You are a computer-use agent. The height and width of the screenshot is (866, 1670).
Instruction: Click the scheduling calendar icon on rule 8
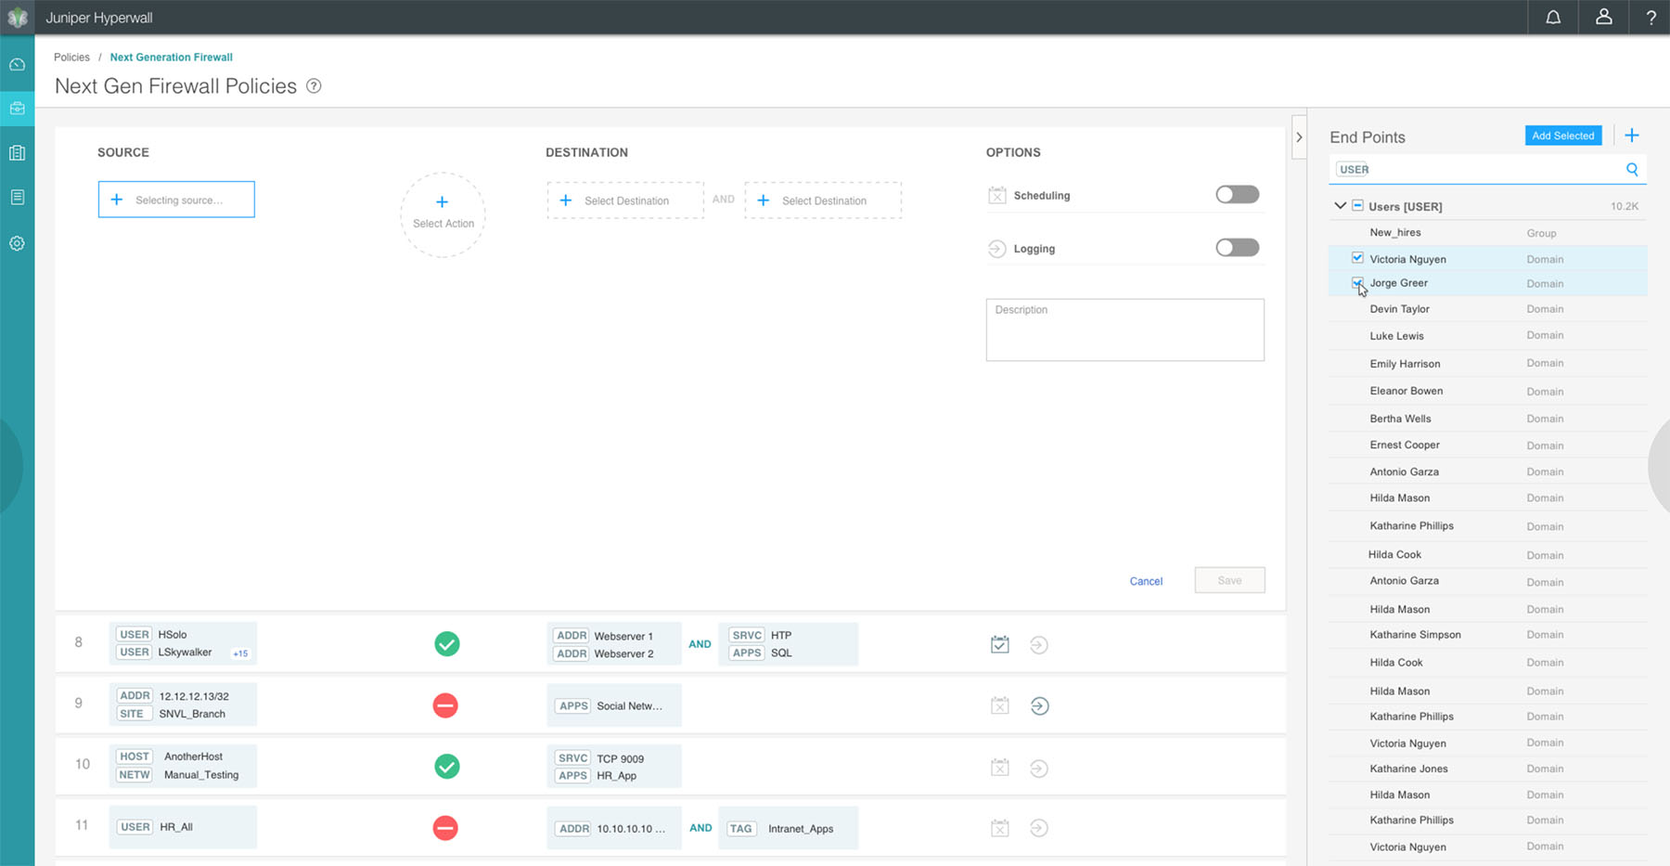[1000, 644]
